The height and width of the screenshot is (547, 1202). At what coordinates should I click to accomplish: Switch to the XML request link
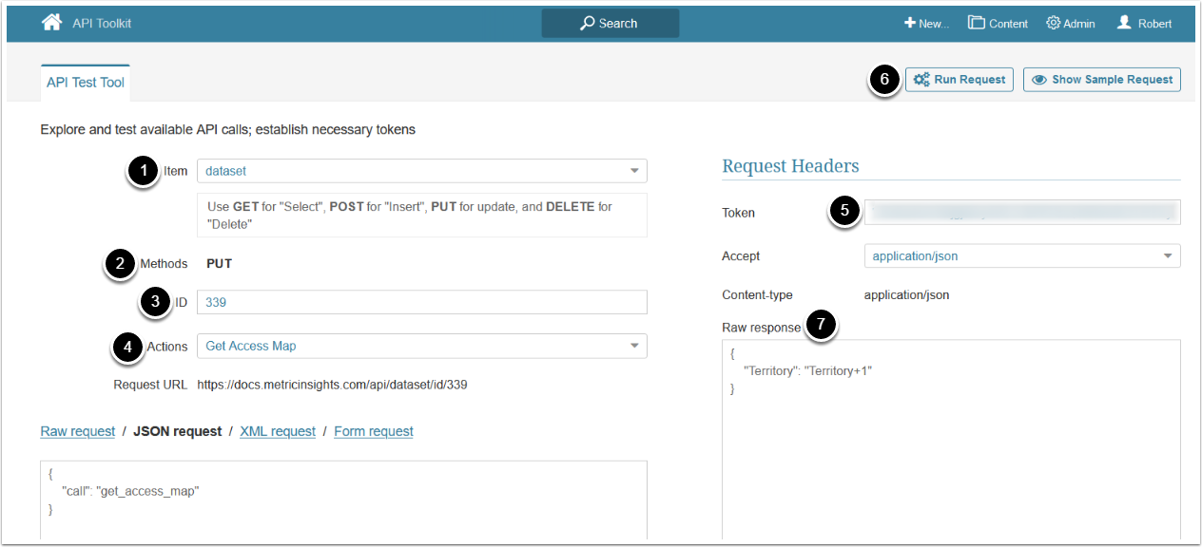coord(278,431)
